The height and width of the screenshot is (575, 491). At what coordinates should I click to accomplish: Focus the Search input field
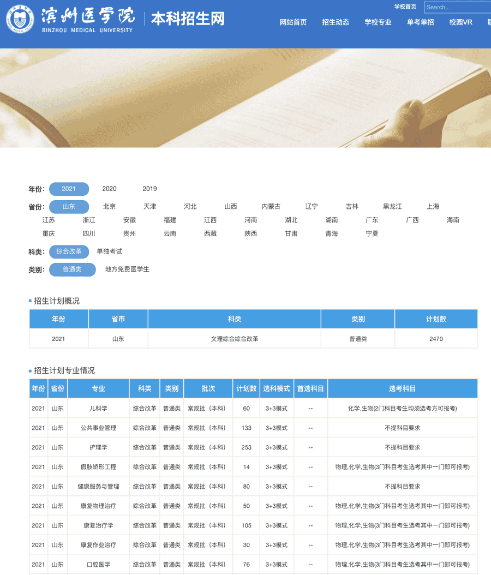point(457,7)
